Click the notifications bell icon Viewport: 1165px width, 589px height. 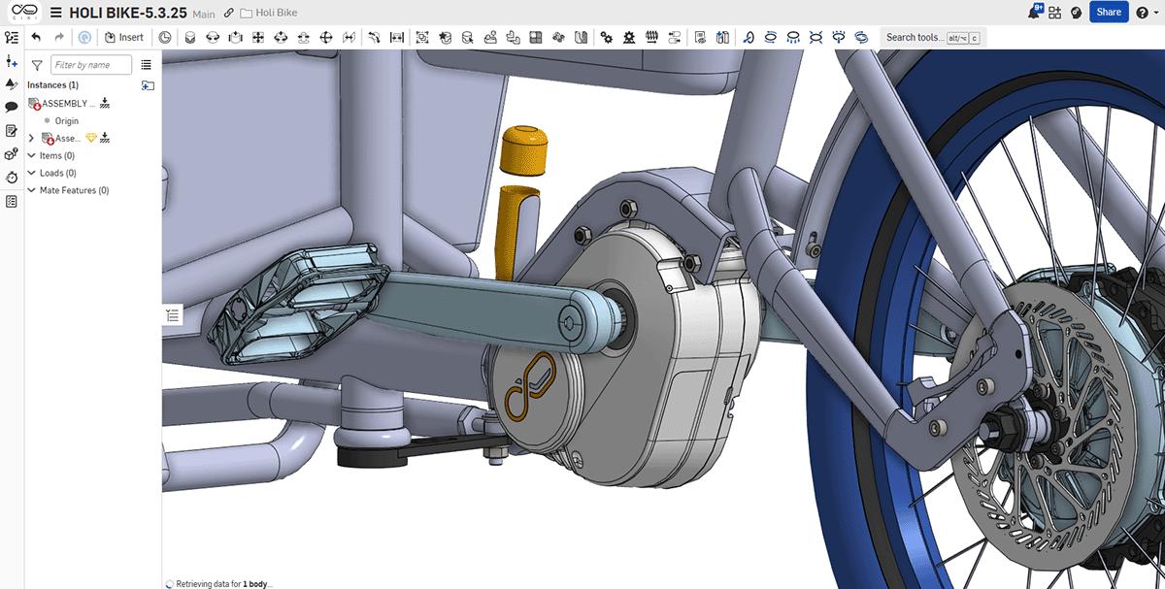(x=1031, y=11)
